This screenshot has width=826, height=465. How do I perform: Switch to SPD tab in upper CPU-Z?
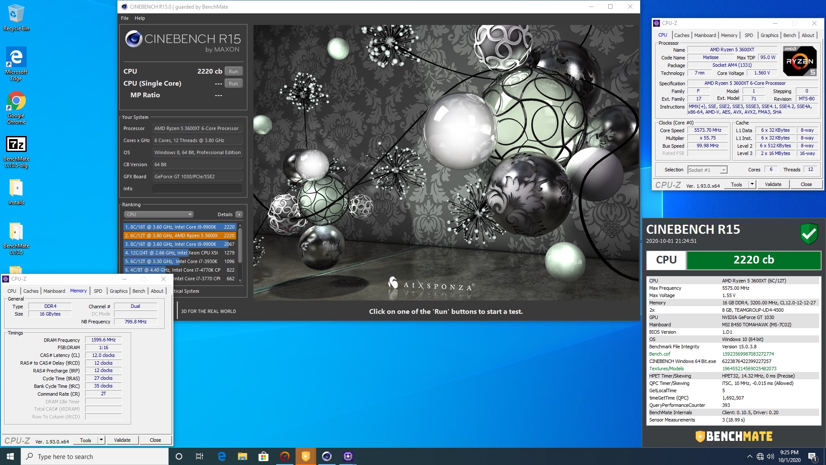point(749,35)
